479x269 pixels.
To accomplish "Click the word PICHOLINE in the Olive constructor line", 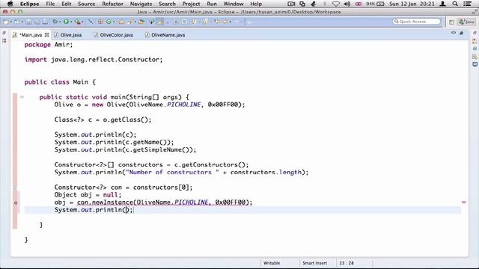I will (184, 105).
